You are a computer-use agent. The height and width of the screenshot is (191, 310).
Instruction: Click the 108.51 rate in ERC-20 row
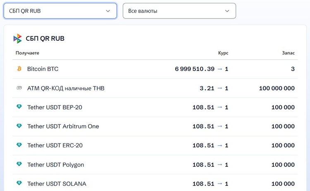[203, 145]
